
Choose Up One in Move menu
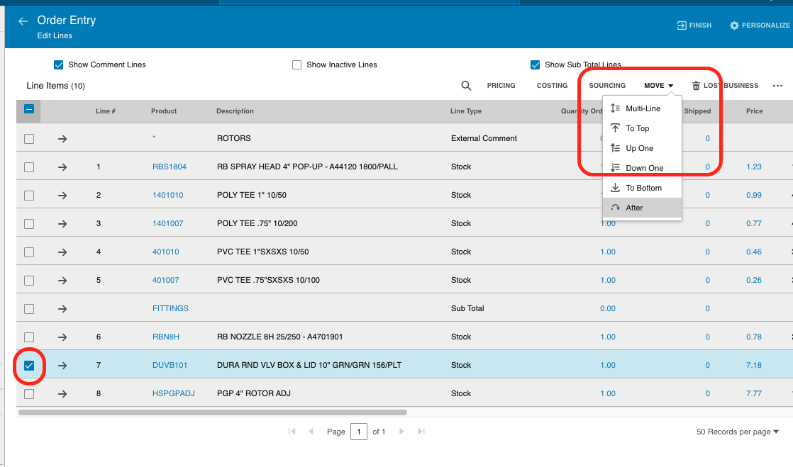pyautogui.click(x=643, y=148)
